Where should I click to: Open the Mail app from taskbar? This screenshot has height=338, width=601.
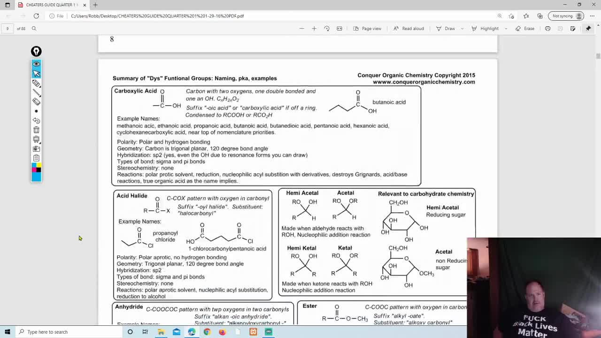pyautogui.click(x=177, y=332)
